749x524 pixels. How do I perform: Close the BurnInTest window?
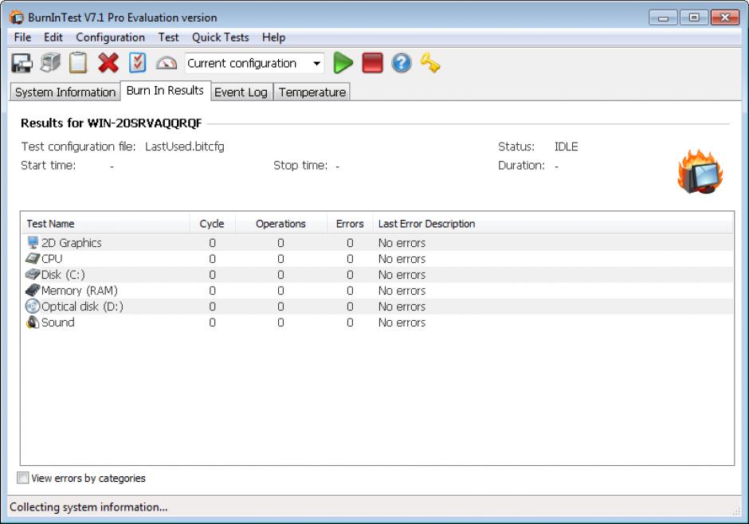click(725, 18)
